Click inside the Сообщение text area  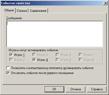coord(54,34)
